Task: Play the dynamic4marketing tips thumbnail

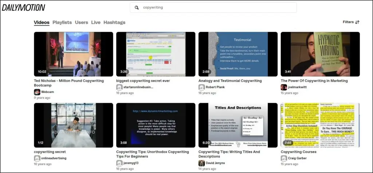Action: [x=156, y=125]
